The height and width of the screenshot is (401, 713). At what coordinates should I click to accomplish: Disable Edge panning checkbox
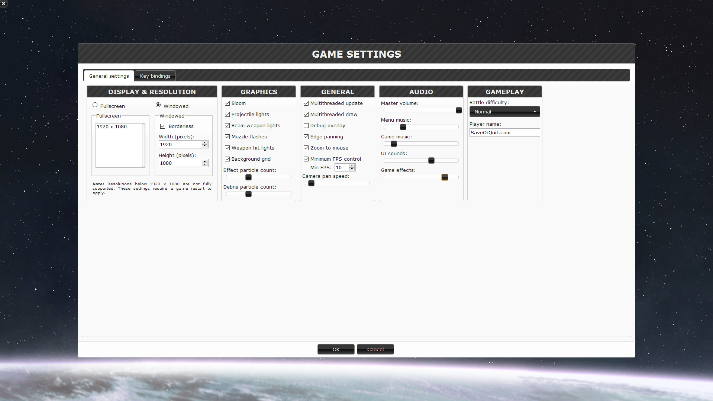(306, 137)
